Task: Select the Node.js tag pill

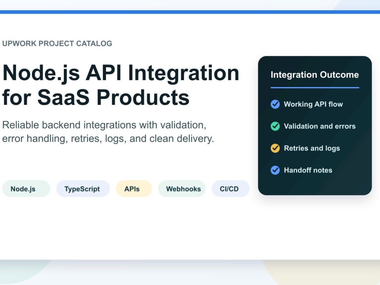Action: tap(26, 189)
